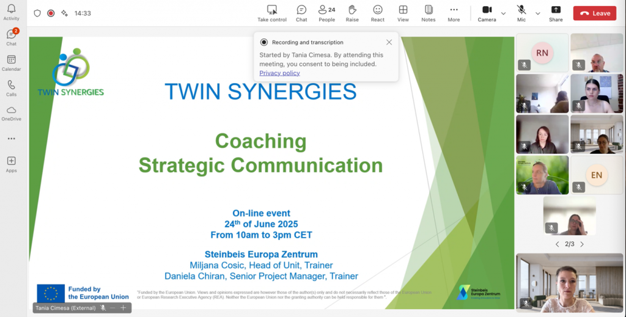Click the meeting timer 14:33
The image size is (626, 317).
coord(83,13)
